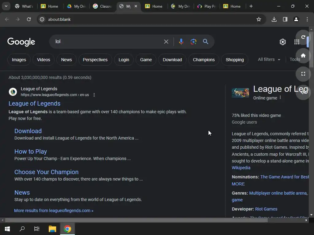Open Windows Start menu
Screen dimensions: 314x235
[7, 229]
